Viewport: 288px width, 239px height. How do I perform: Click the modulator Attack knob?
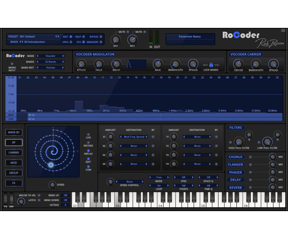coord(81,64)
